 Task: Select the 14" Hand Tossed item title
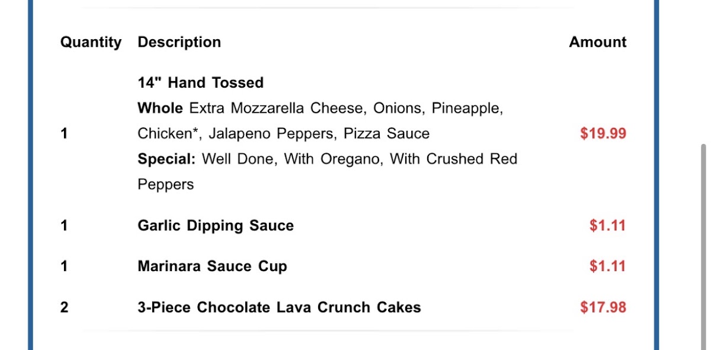click(x=200, y=83)
